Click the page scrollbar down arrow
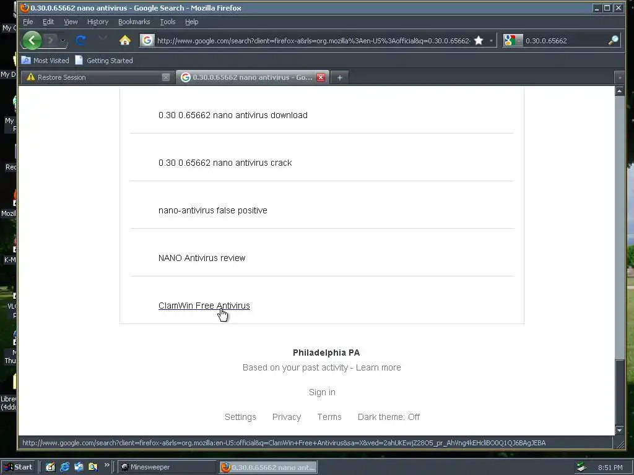Viewport: 634px width, 475px height. point(619,430)
